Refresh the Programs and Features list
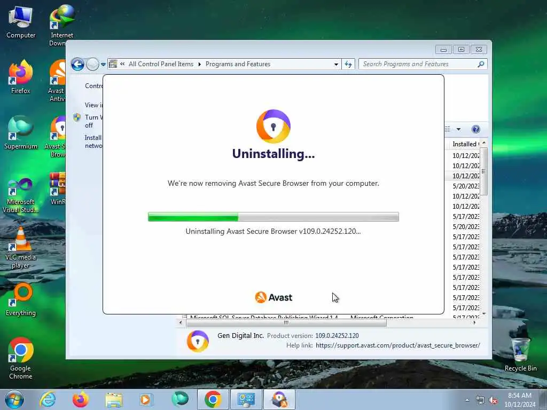 [348, 64]
